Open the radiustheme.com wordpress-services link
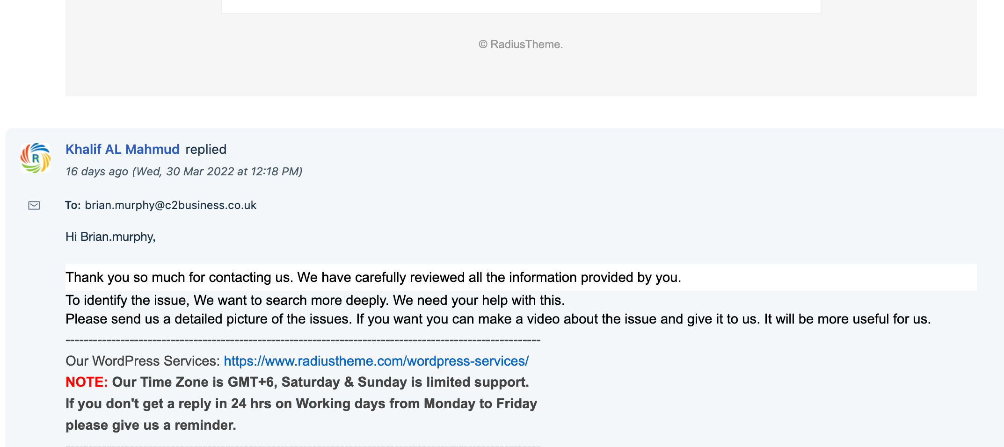The width and height of the screenshot is (1004, 447). pyautogui.click(x=376, y=361)
